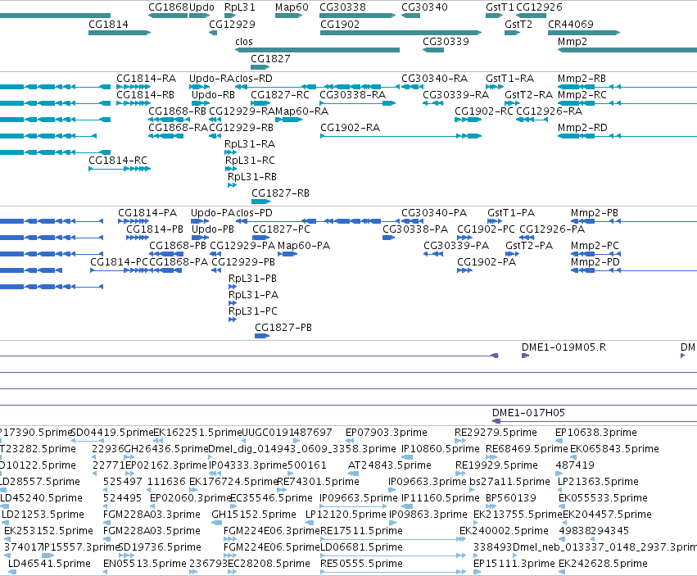Open transcript GstT1-RA label
The height and width of the screenshot is (576, 697).
(510, 79)
